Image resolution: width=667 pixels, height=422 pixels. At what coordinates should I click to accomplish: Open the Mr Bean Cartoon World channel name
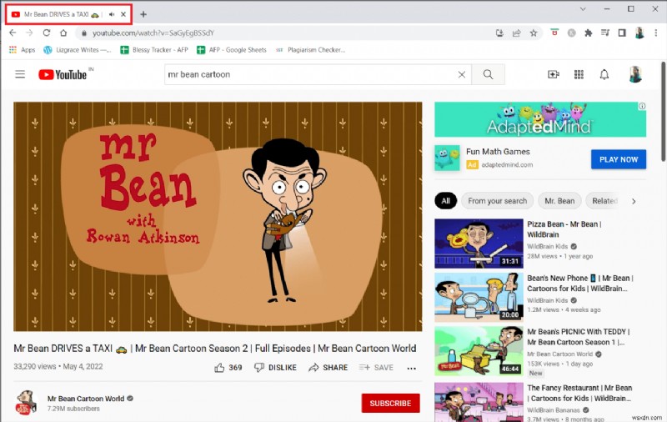tap(86, 399)
